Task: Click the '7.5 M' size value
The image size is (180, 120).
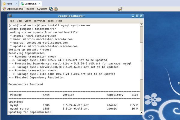Action: coord(134,105)
